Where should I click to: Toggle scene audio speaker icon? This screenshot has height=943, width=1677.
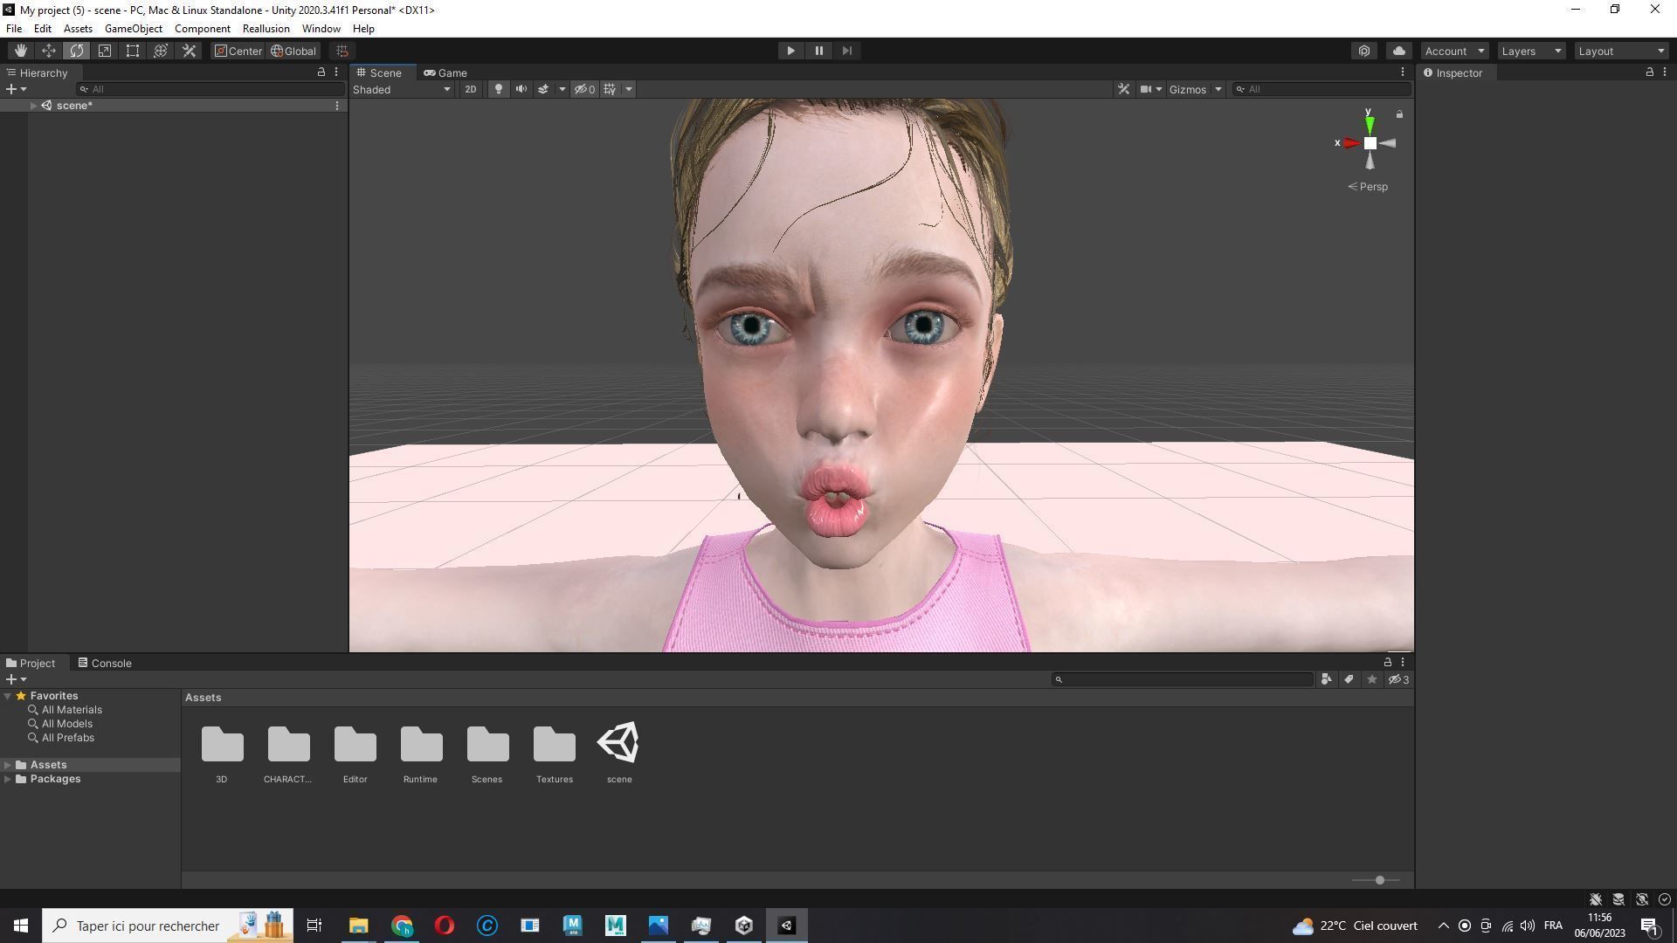pyautogui.click(x=521, y=89)
